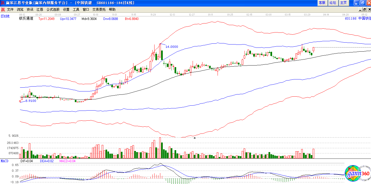Open the 工具 menu
The height and width of the screenshot is (184, 371).
coord(76,9)
